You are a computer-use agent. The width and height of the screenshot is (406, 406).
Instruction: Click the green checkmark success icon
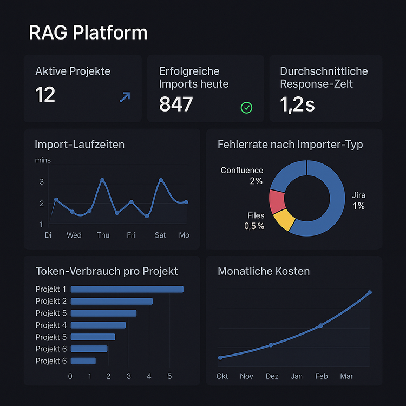tap(246, 108)
